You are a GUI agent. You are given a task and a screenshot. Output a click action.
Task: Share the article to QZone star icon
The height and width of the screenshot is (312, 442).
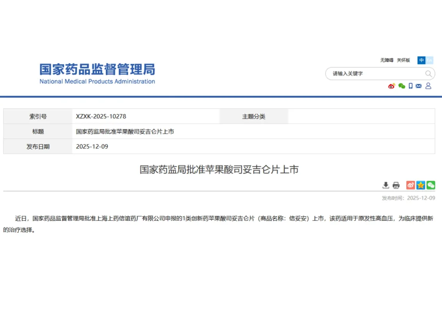coord(421,185)
